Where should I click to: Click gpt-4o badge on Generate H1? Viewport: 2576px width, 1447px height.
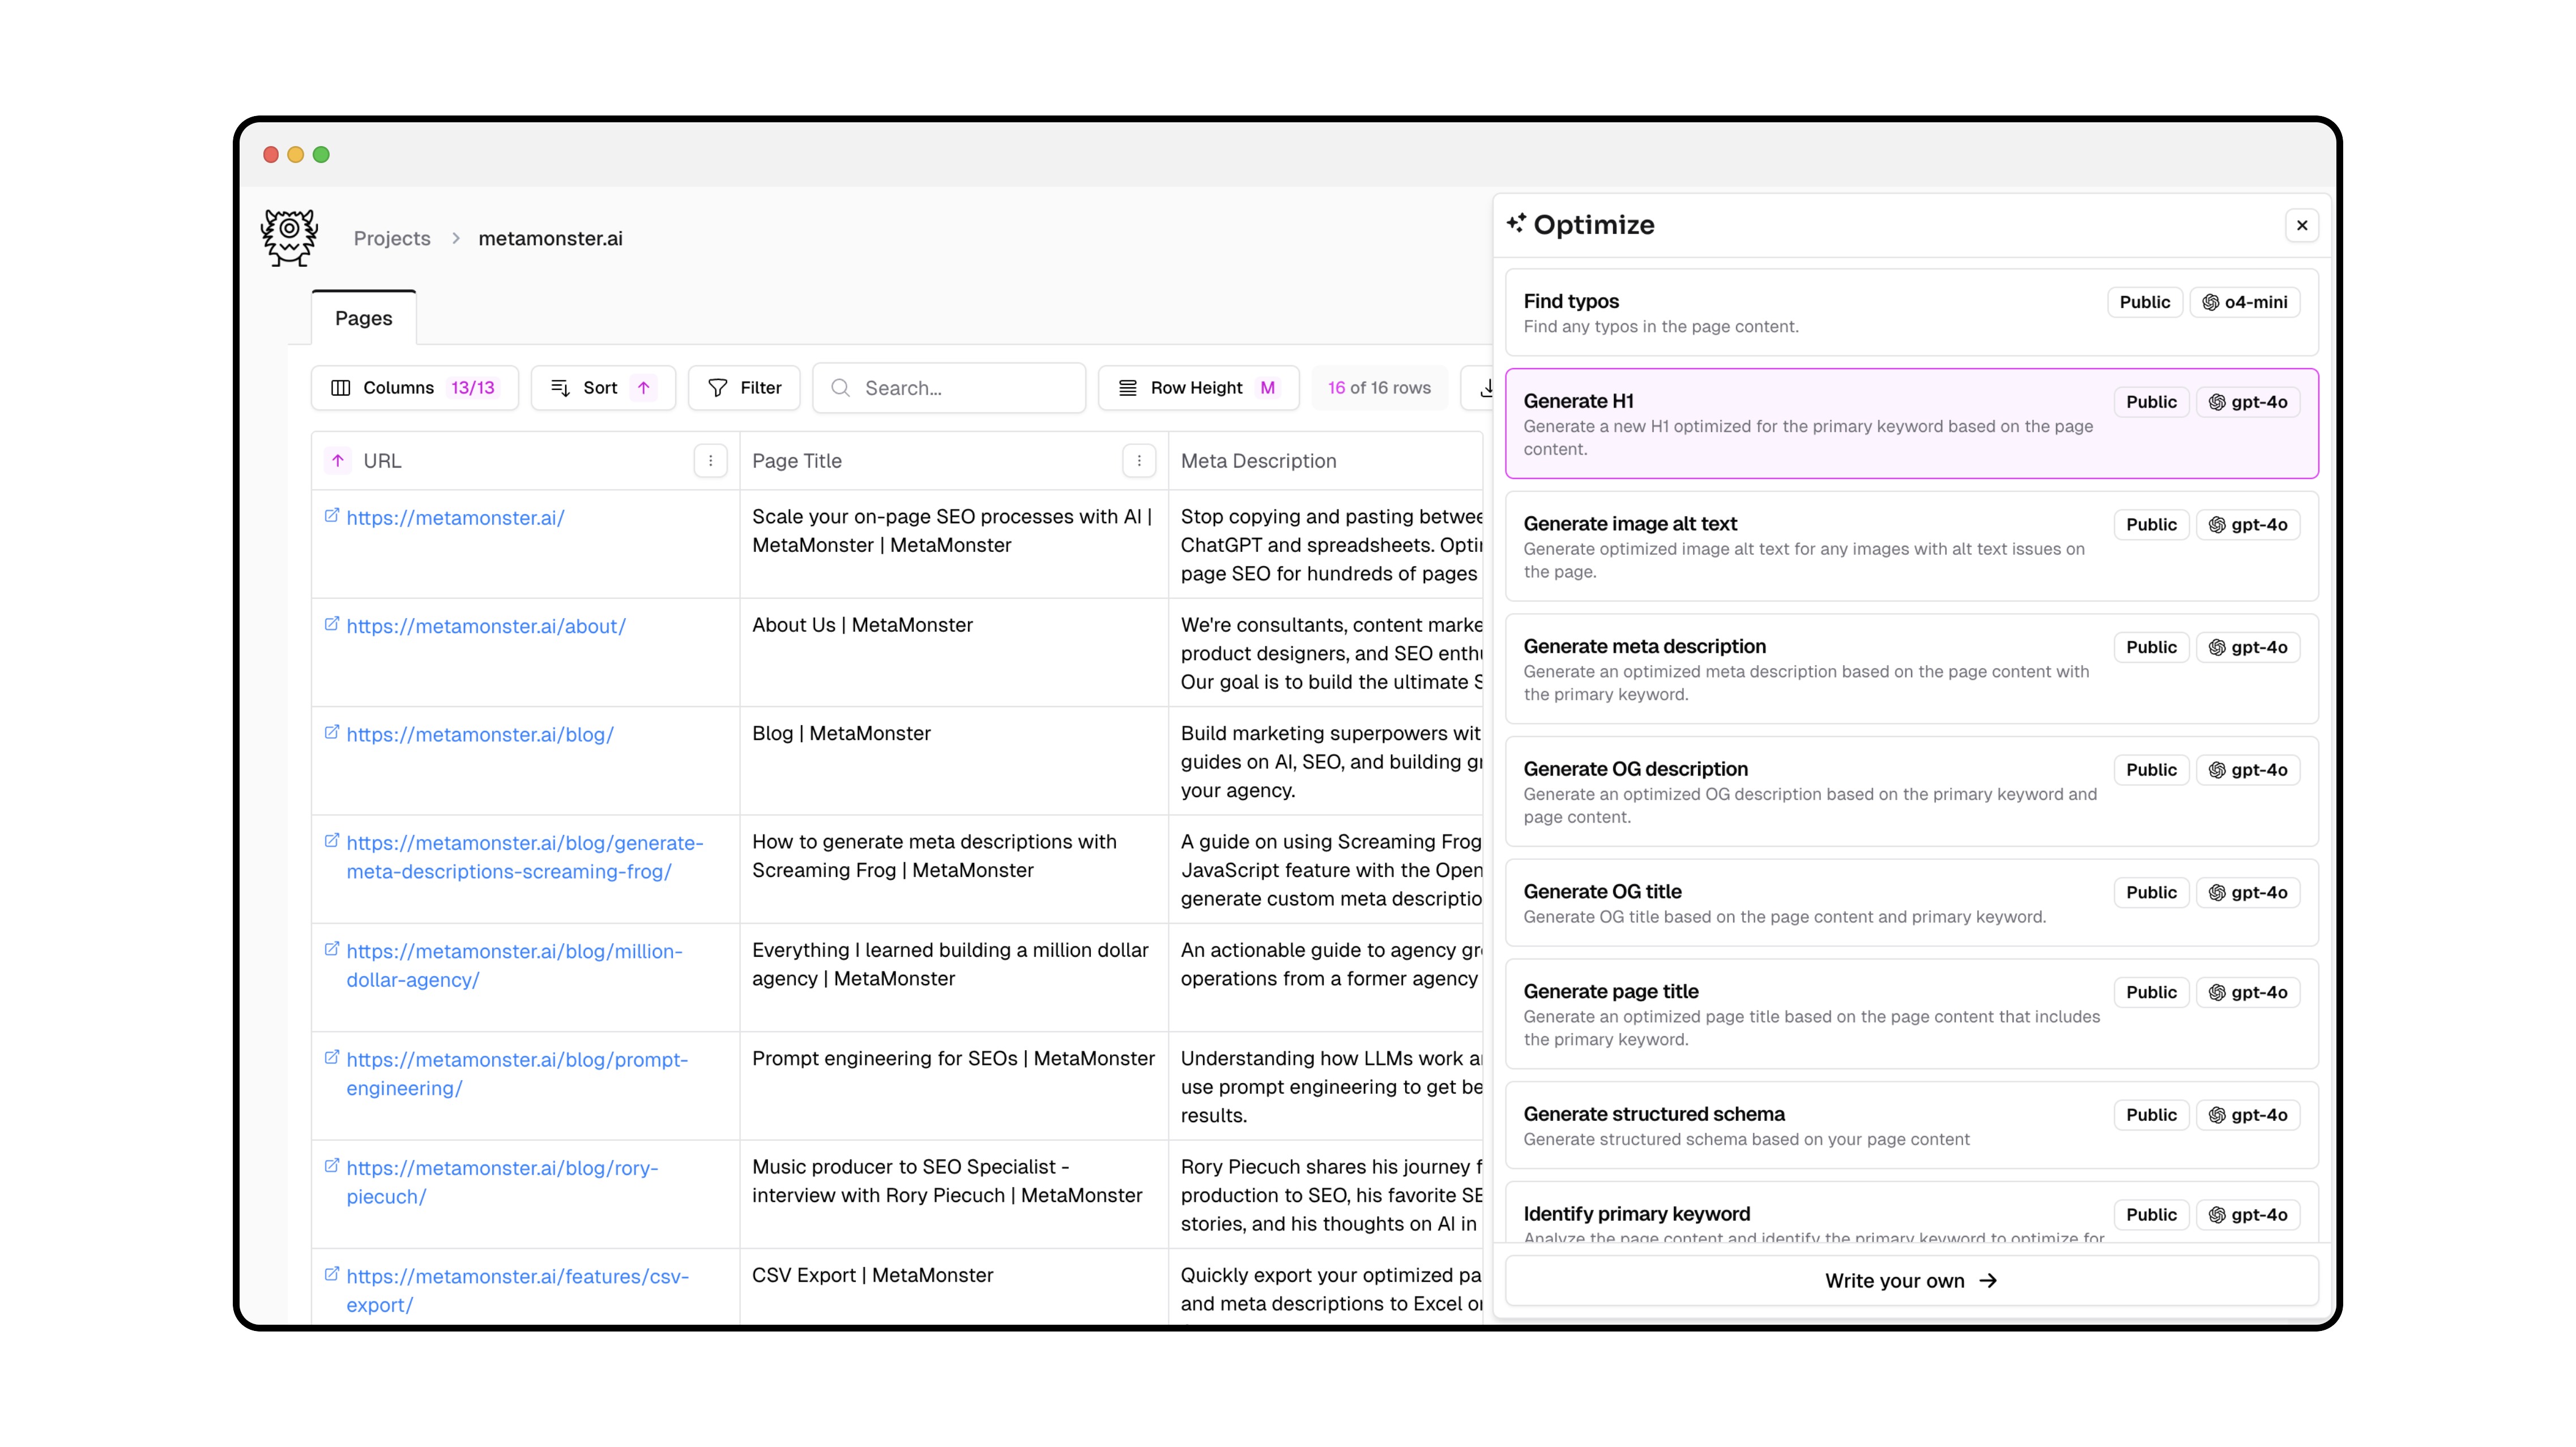[2248, 403]
